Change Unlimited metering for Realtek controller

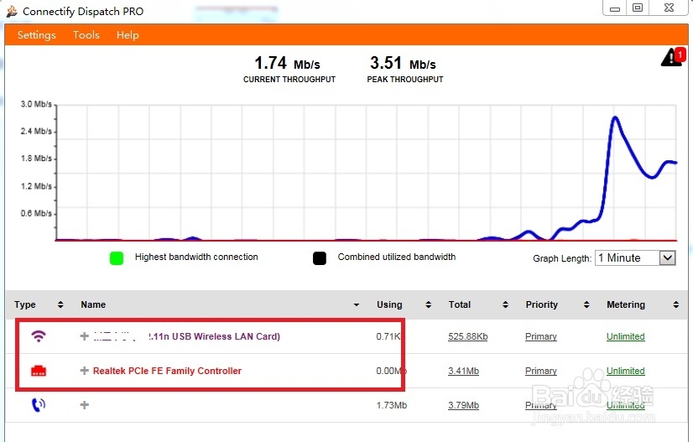click(625, 371)
